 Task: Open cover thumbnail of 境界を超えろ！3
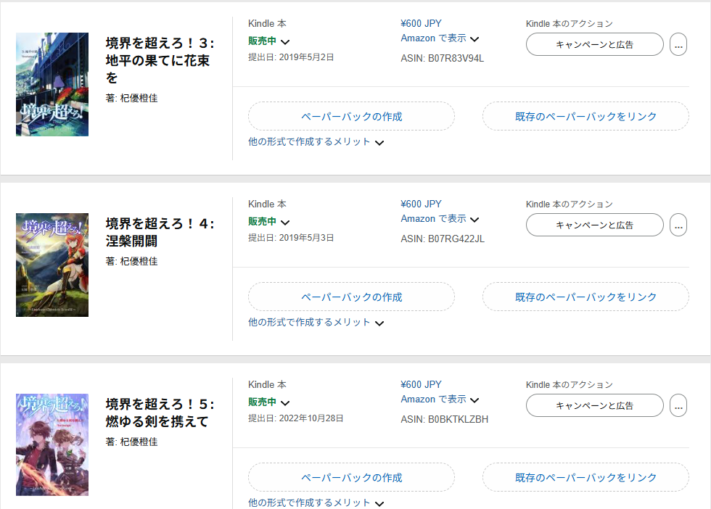(52, 84)
